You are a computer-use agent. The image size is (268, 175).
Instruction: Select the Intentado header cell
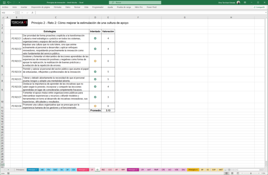[x=95, y=31]
